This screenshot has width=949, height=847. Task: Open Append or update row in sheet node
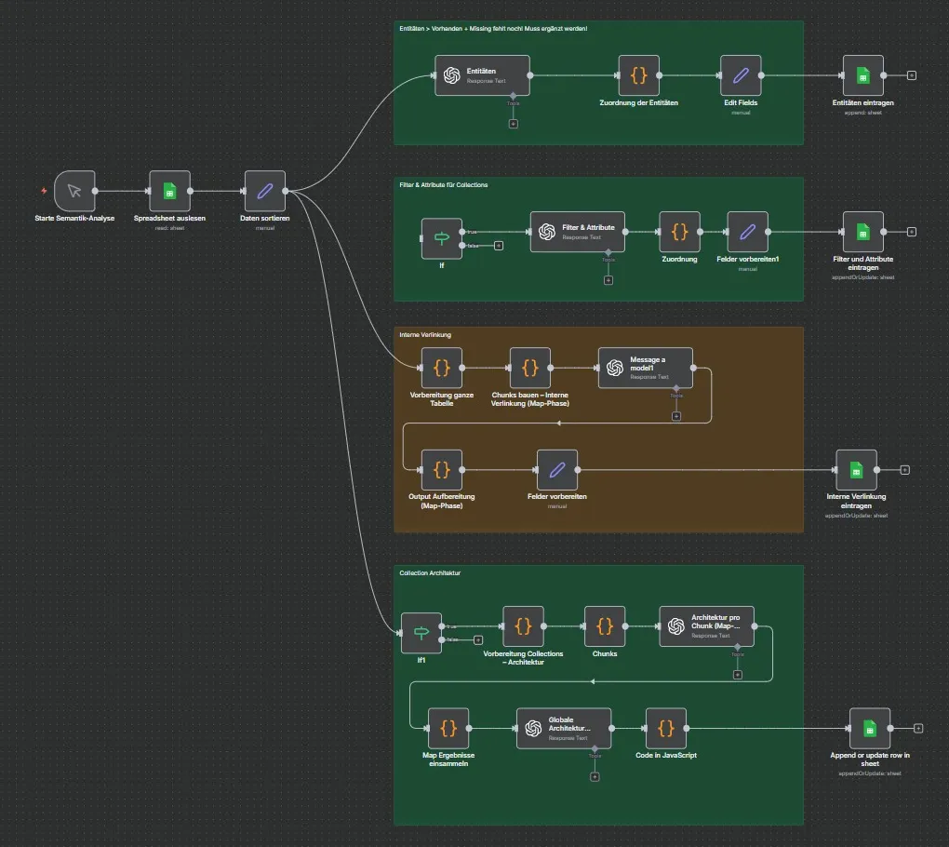[x=870, y=729]
